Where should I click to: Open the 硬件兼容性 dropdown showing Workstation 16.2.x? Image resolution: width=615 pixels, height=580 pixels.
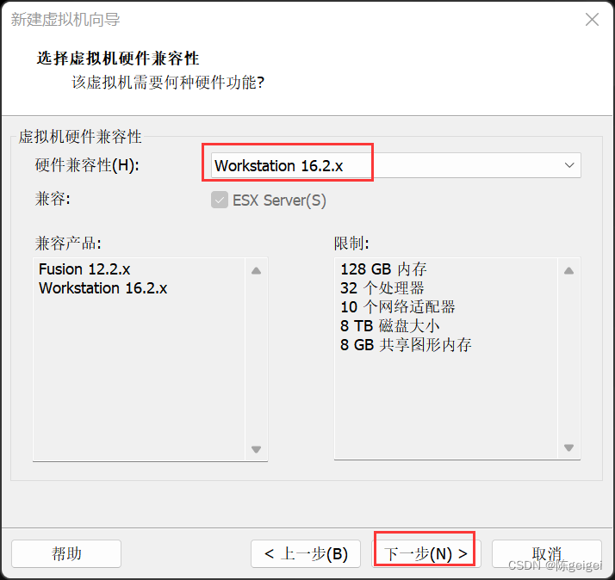[x=395, y=165]
